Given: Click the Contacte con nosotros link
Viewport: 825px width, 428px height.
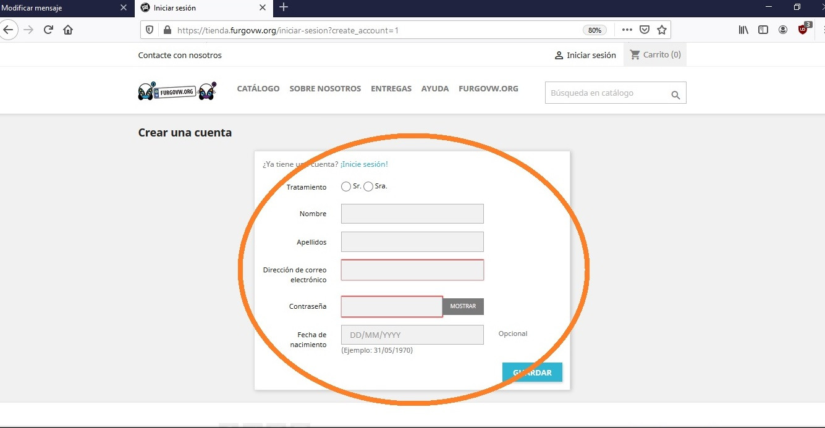Looking at the screenshot, I should [180, 55].
